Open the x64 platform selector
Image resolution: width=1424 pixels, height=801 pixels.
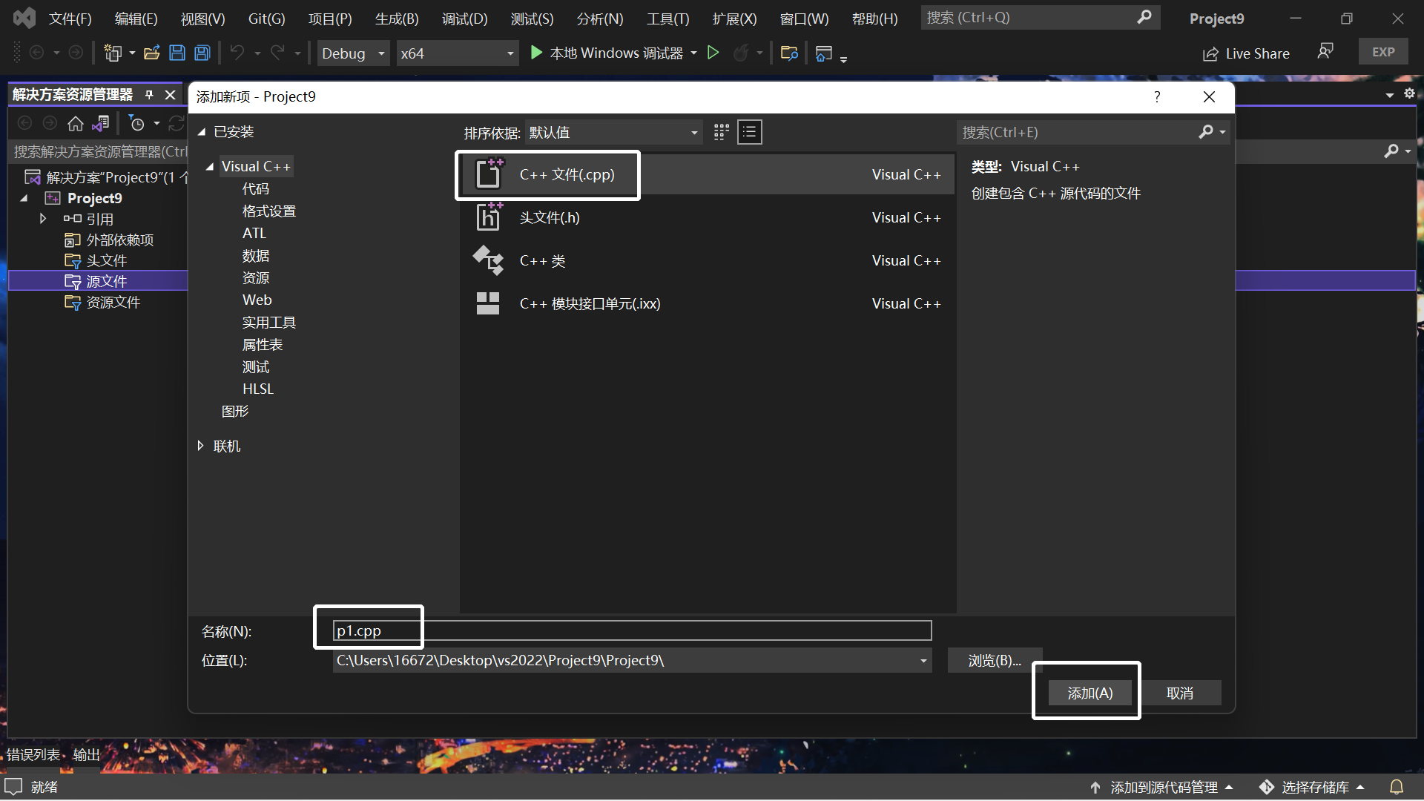456,53
